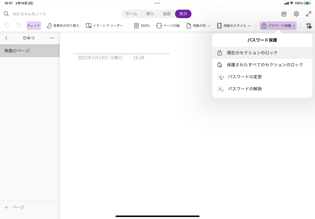The height and width of the screenshot is (219, 315).
Task: Tap the date 2023年2月19日 日曜日
Action: [x=100, y=58]
